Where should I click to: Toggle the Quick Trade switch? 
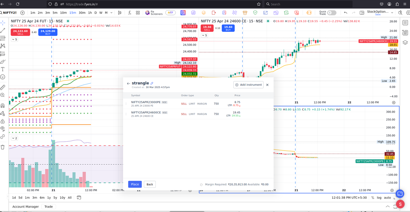click(x=331, y=13)
